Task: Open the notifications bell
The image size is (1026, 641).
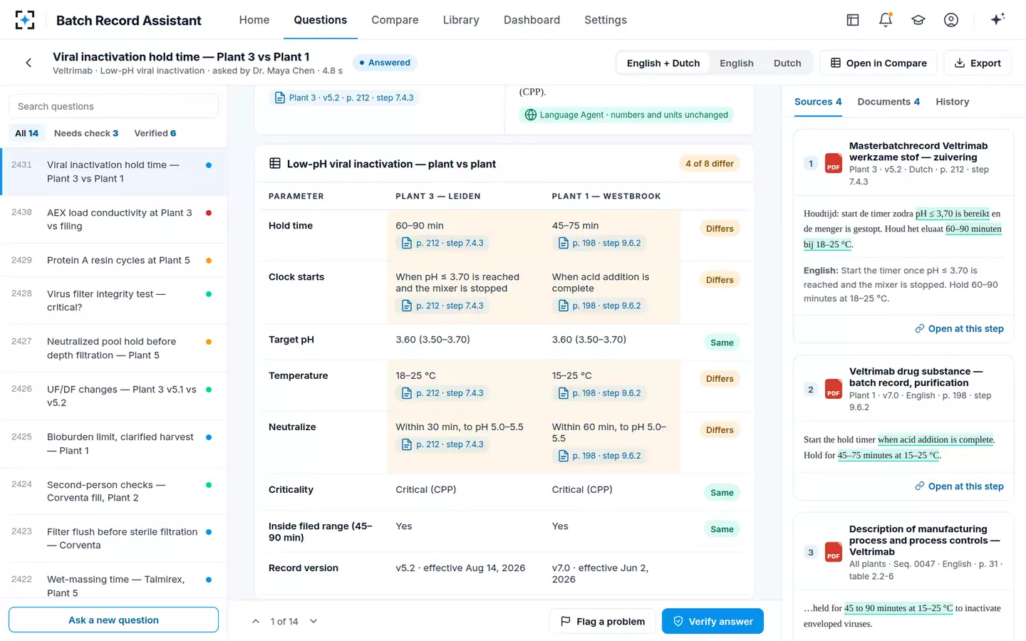Action: coord(886,20)
